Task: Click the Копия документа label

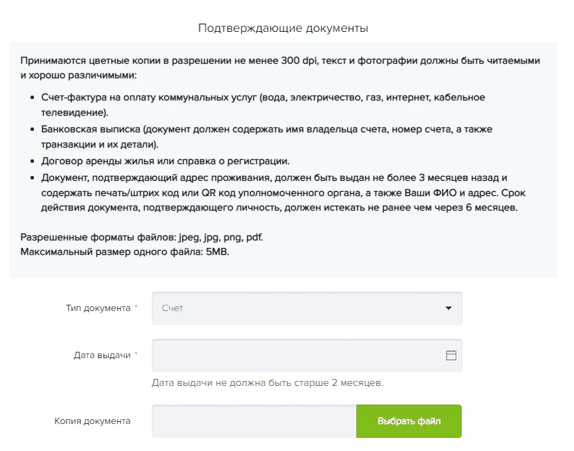Action: point(92,421)
